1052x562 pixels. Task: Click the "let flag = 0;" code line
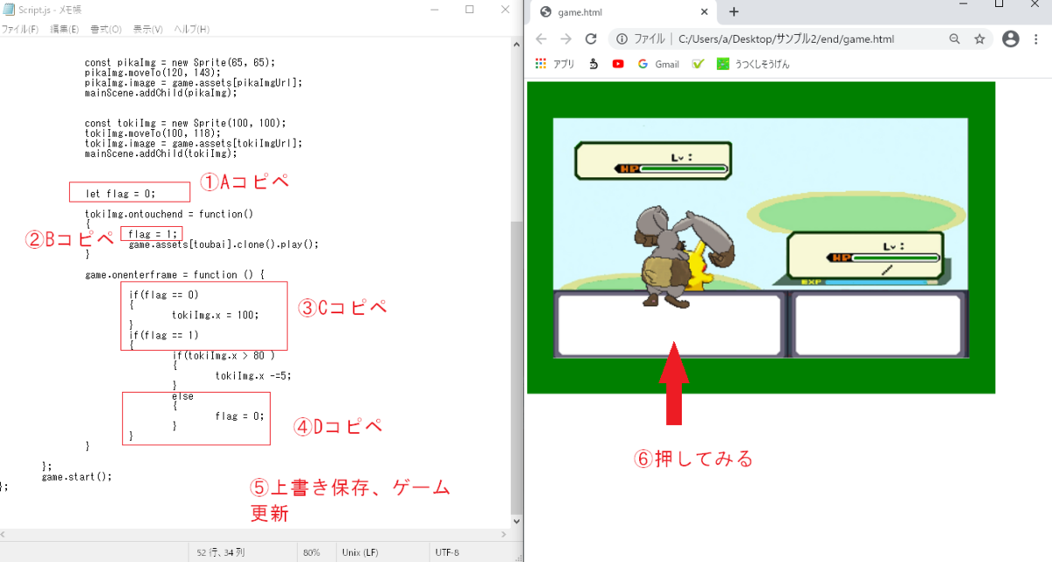coord(120,194)
